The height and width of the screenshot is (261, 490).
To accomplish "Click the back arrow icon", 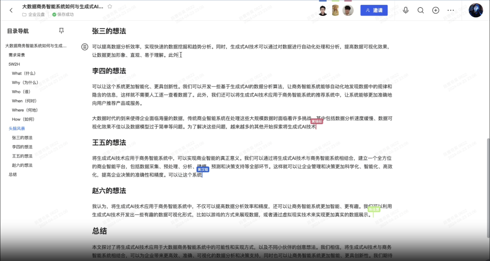I will [x=11, y=10].
